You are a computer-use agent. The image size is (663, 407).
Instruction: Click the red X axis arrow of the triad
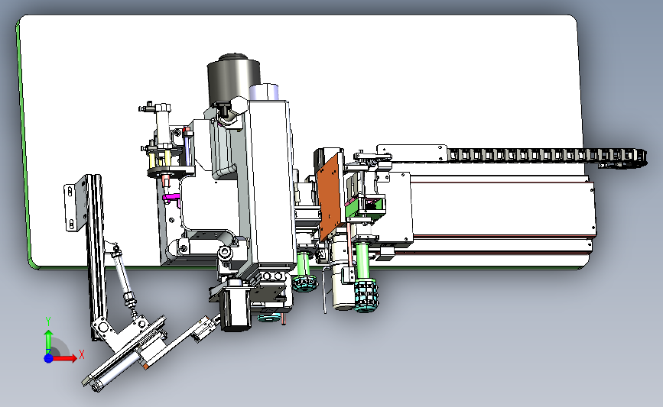[65, 358]
